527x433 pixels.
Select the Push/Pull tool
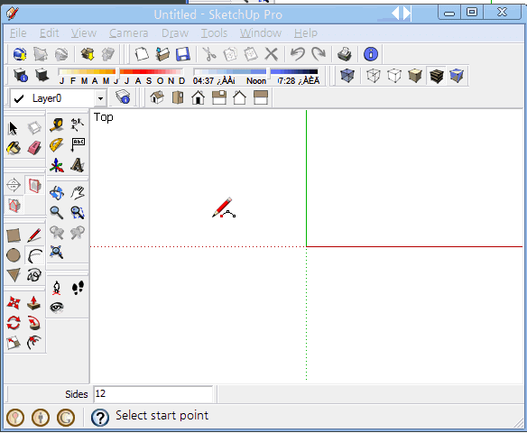pos(34,303)
